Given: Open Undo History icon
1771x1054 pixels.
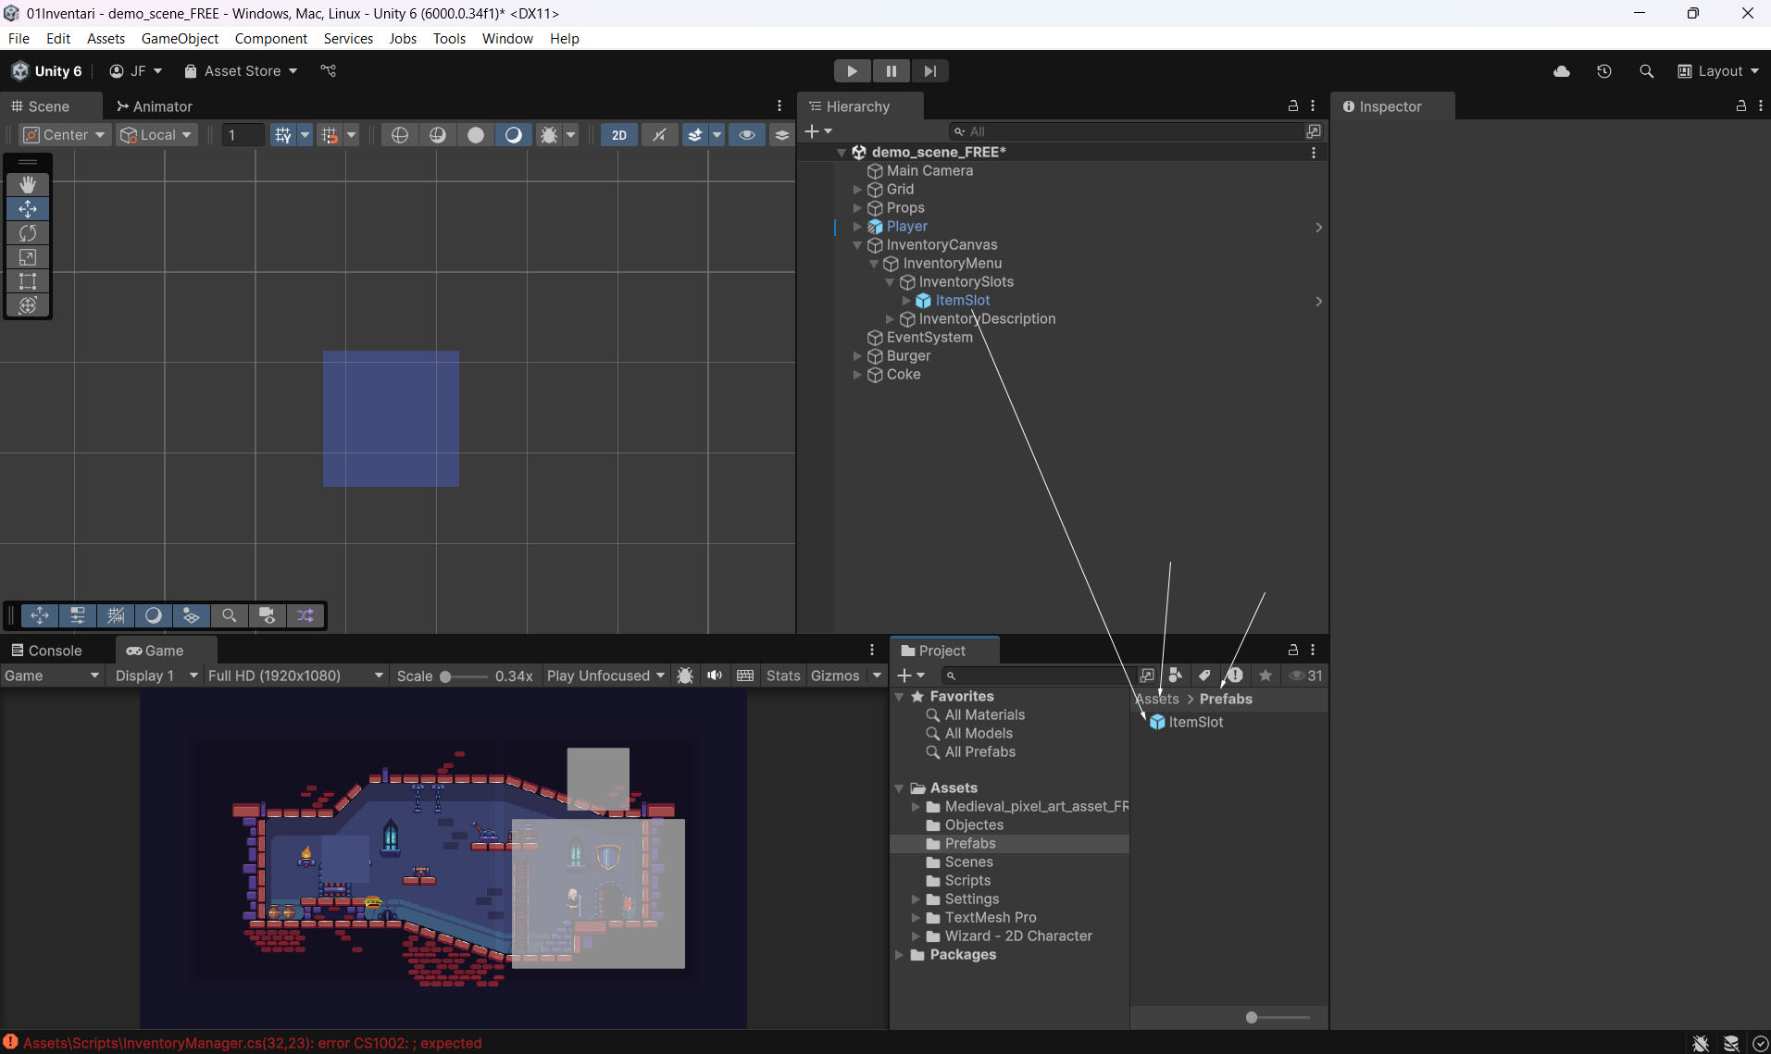Looking at the screenshot, I should 1603,71.
